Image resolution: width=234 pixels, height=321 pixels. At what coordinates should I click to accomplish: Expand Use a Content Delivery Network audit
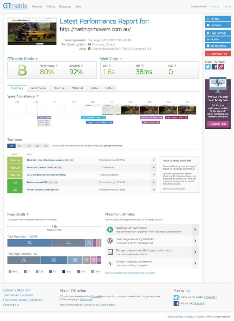tap(154, 175)
